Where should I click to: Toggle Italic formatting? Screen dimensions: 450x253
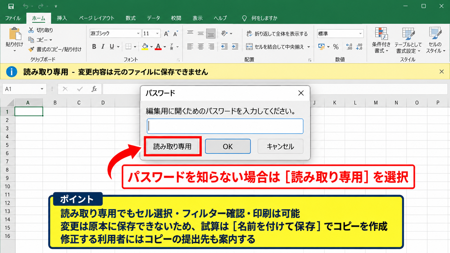click(x=103, y=47)
